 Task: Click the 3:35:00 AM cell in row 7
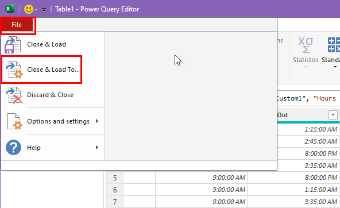293,202
